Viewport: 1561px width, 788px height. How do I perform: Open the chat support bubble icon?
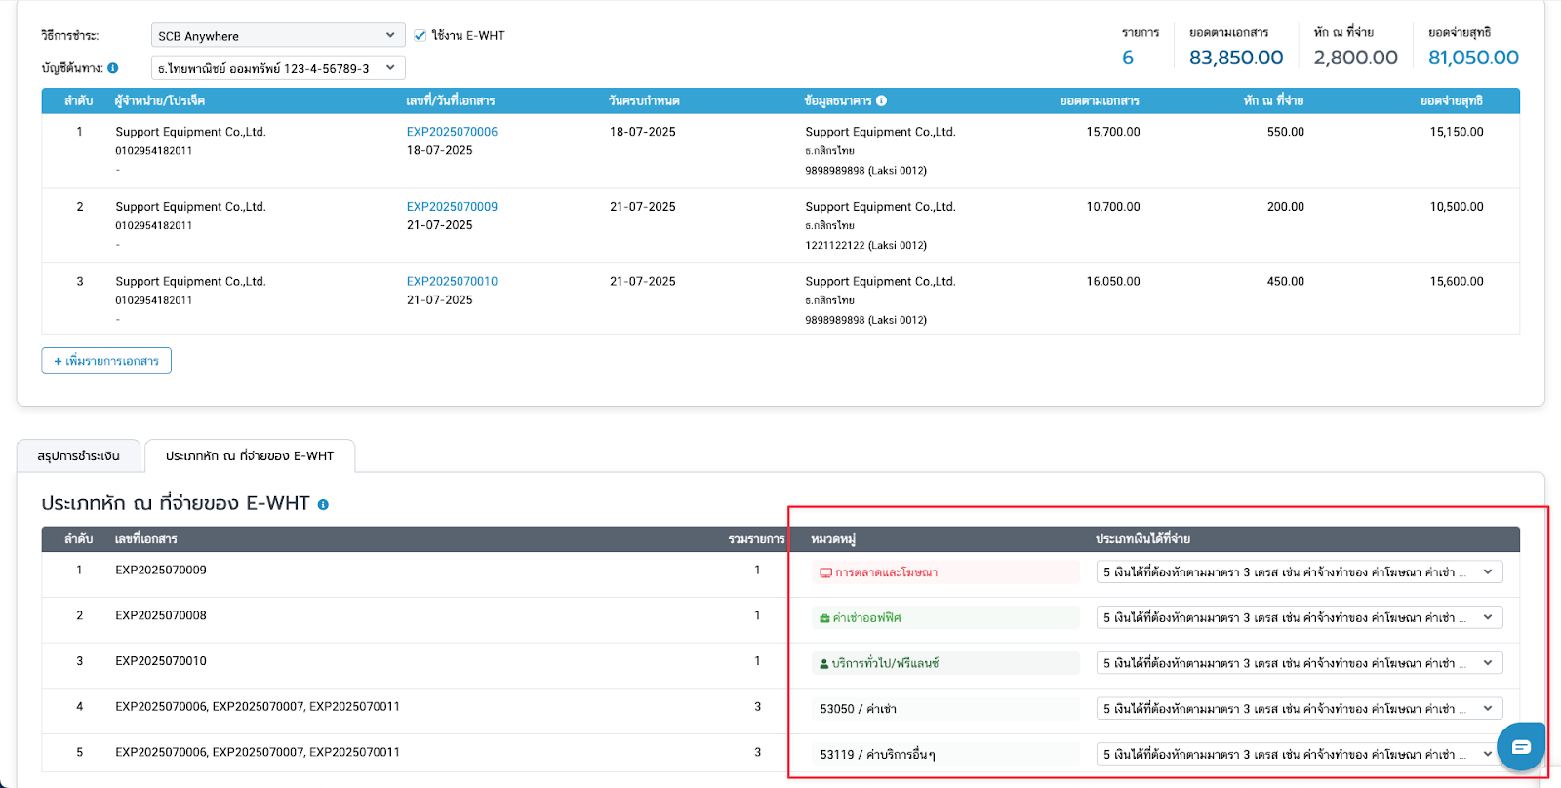[1520, 747]
